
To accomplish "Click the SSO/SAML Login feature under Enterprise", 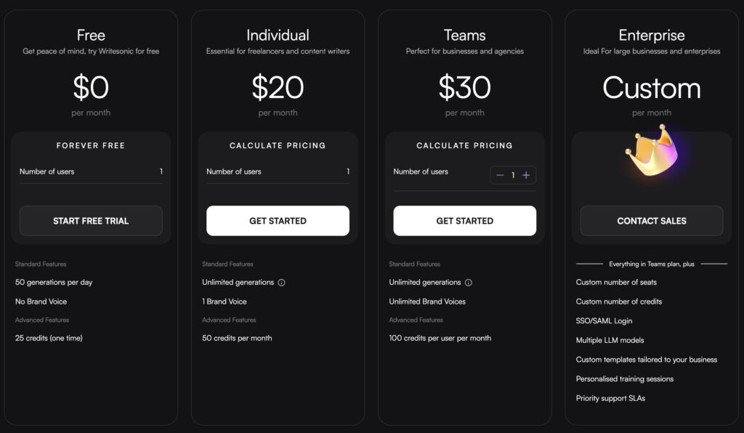I will 603,320.
